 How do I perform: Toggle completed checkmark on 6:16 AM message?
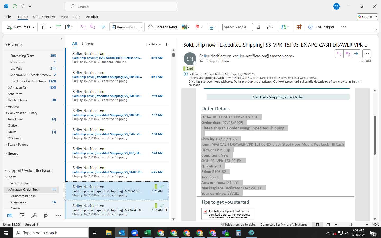[162, 205]
